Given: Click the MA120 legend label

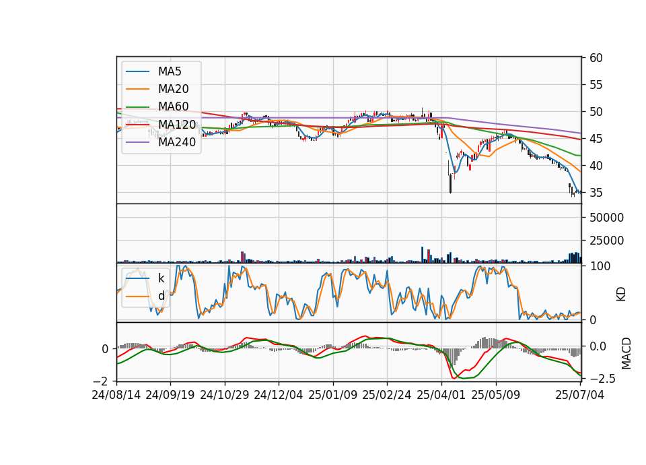Looking at the screenshot, I should 177,124.
